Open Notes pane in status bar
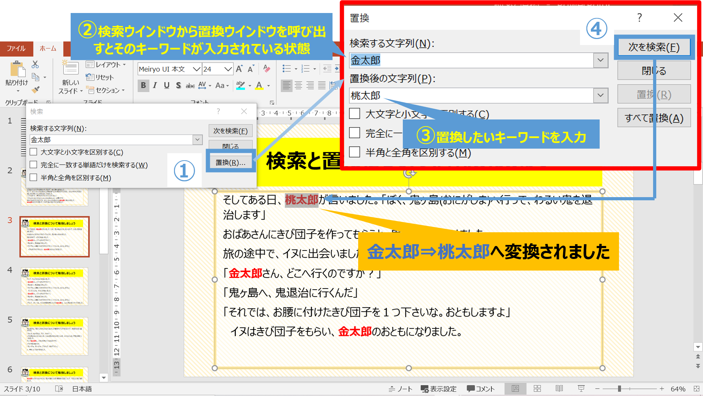Viewport: 703px width, 396px height. click(400, 389)
